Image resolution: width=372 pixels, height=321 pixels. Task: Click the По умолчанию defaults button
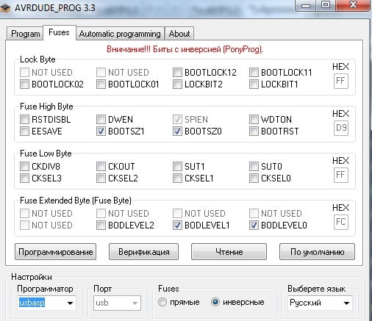(x=317, y=252)
